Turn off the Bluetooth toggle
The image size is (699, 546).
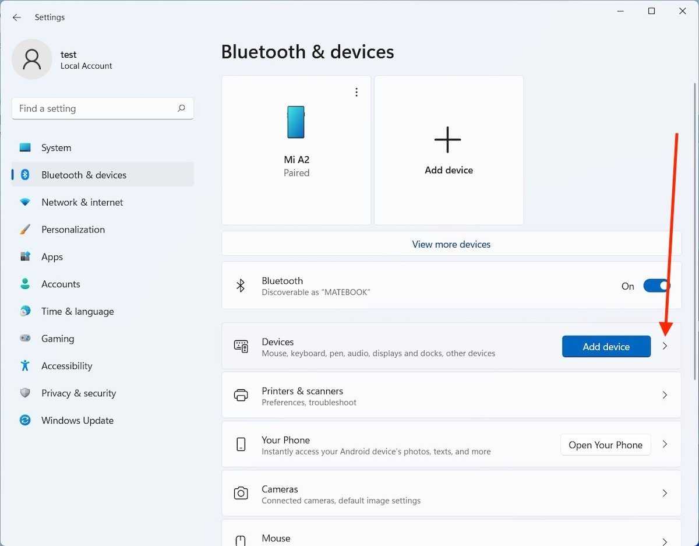[x=656, y=286]
